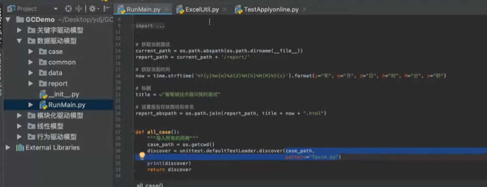Viewport: 487px width, 187px height.
Task: Expand the External Libraries node arrow
Action: point(8,147)
